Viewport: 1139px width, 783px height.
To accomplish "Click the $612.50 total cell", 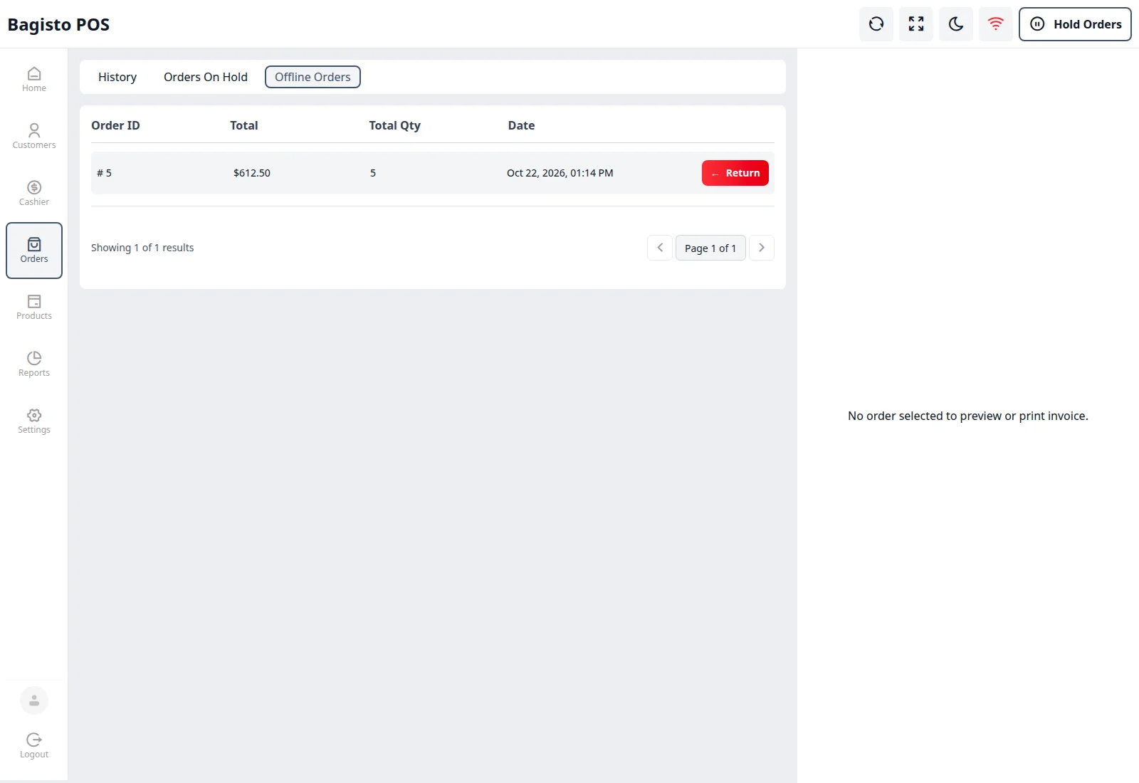I will [252, 173].
